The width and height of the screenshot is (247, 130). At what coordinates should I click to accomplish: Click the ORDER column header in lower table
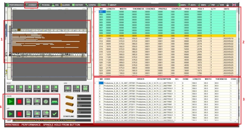coord(140,79)
